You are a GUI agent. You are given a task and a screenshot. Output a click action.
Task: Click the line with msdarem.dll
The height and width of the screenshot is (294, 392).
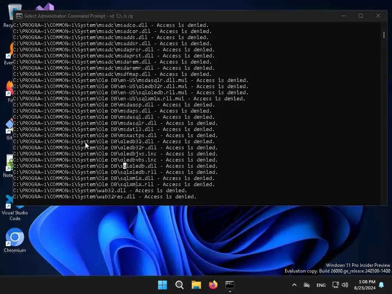[x=112, y=62]
